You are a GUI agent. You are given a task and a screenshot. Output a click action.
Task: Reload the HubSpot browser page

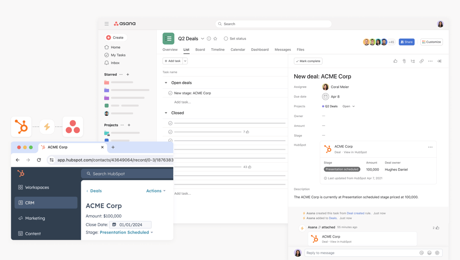[x=39, y=160]
